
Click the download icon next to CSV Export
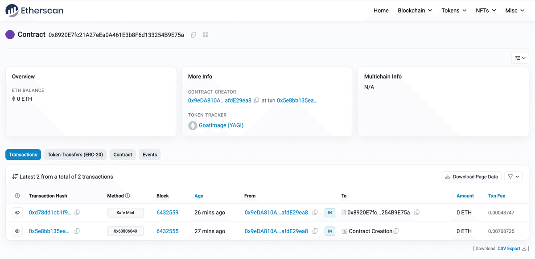pos(524,249)
